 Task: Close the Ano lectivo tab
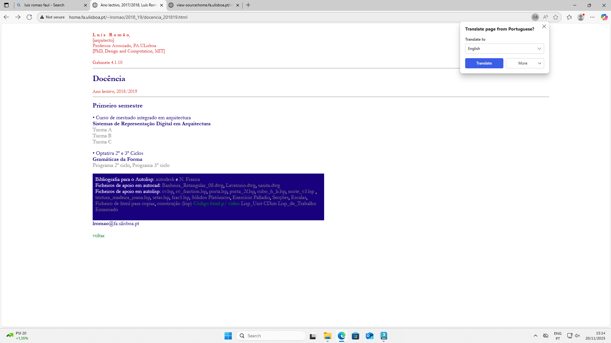coord(161,5)
